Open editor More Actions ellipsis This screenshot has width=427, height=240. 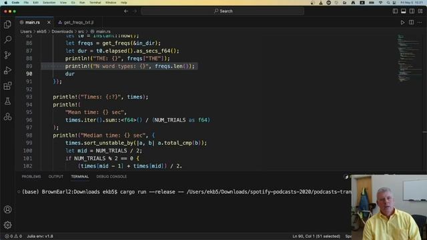pos(420,22)
